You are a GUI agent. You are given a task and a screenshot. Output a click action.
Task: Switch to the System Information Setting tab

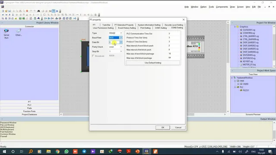click(x=149, y=25)
